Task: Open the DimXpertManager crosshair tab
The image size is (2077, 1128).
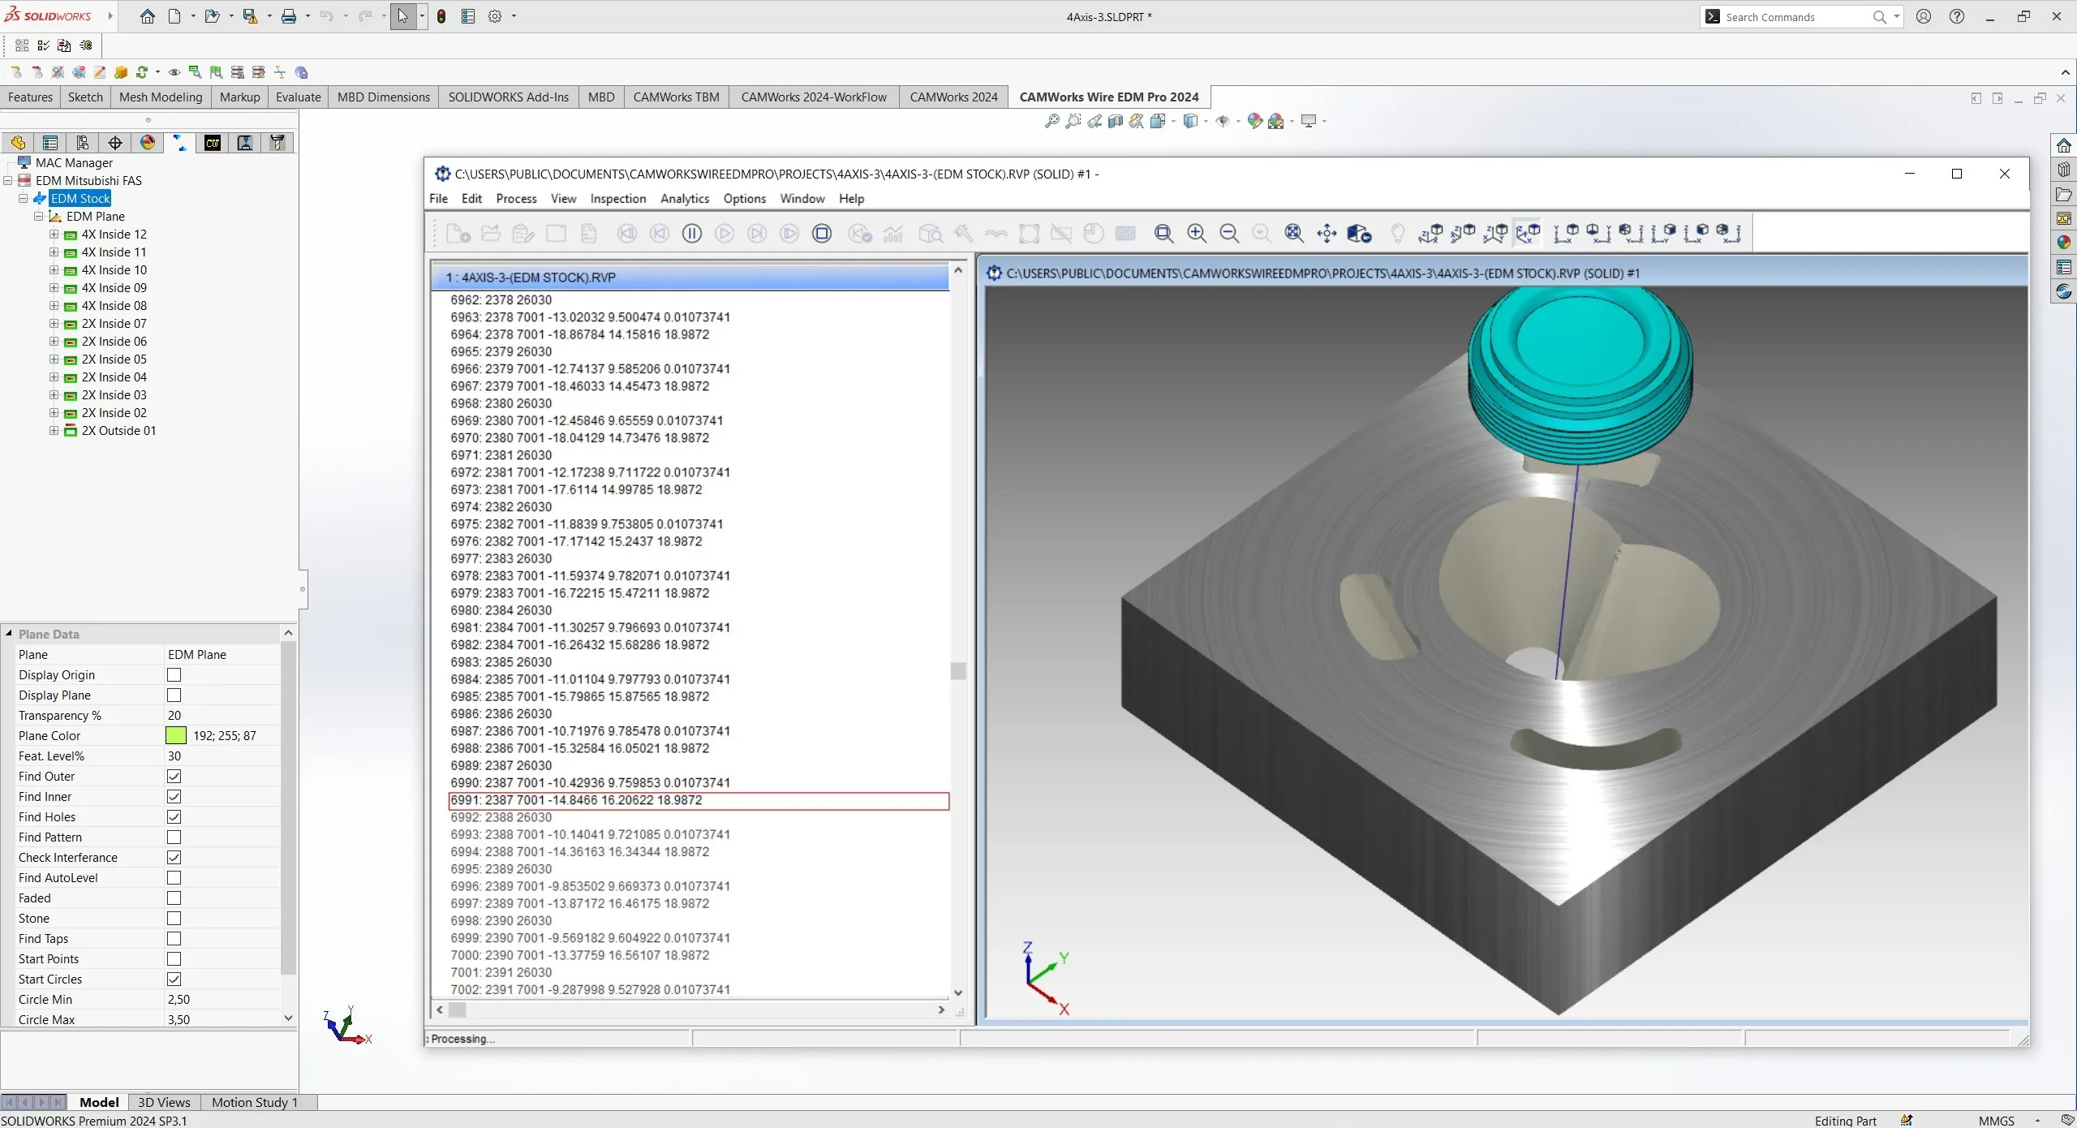Action: pos(115,143)
